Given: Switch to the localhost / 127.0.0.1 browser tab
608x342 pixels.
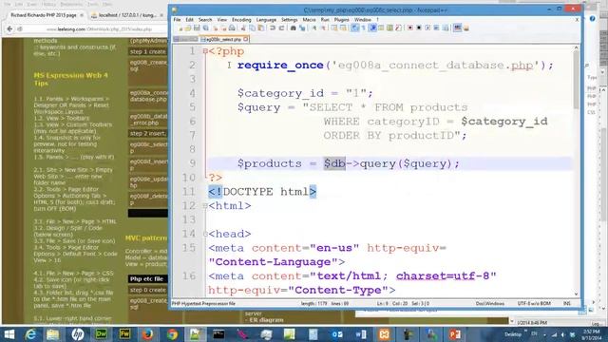Looking at the screenshot, I should coord(127,15).
